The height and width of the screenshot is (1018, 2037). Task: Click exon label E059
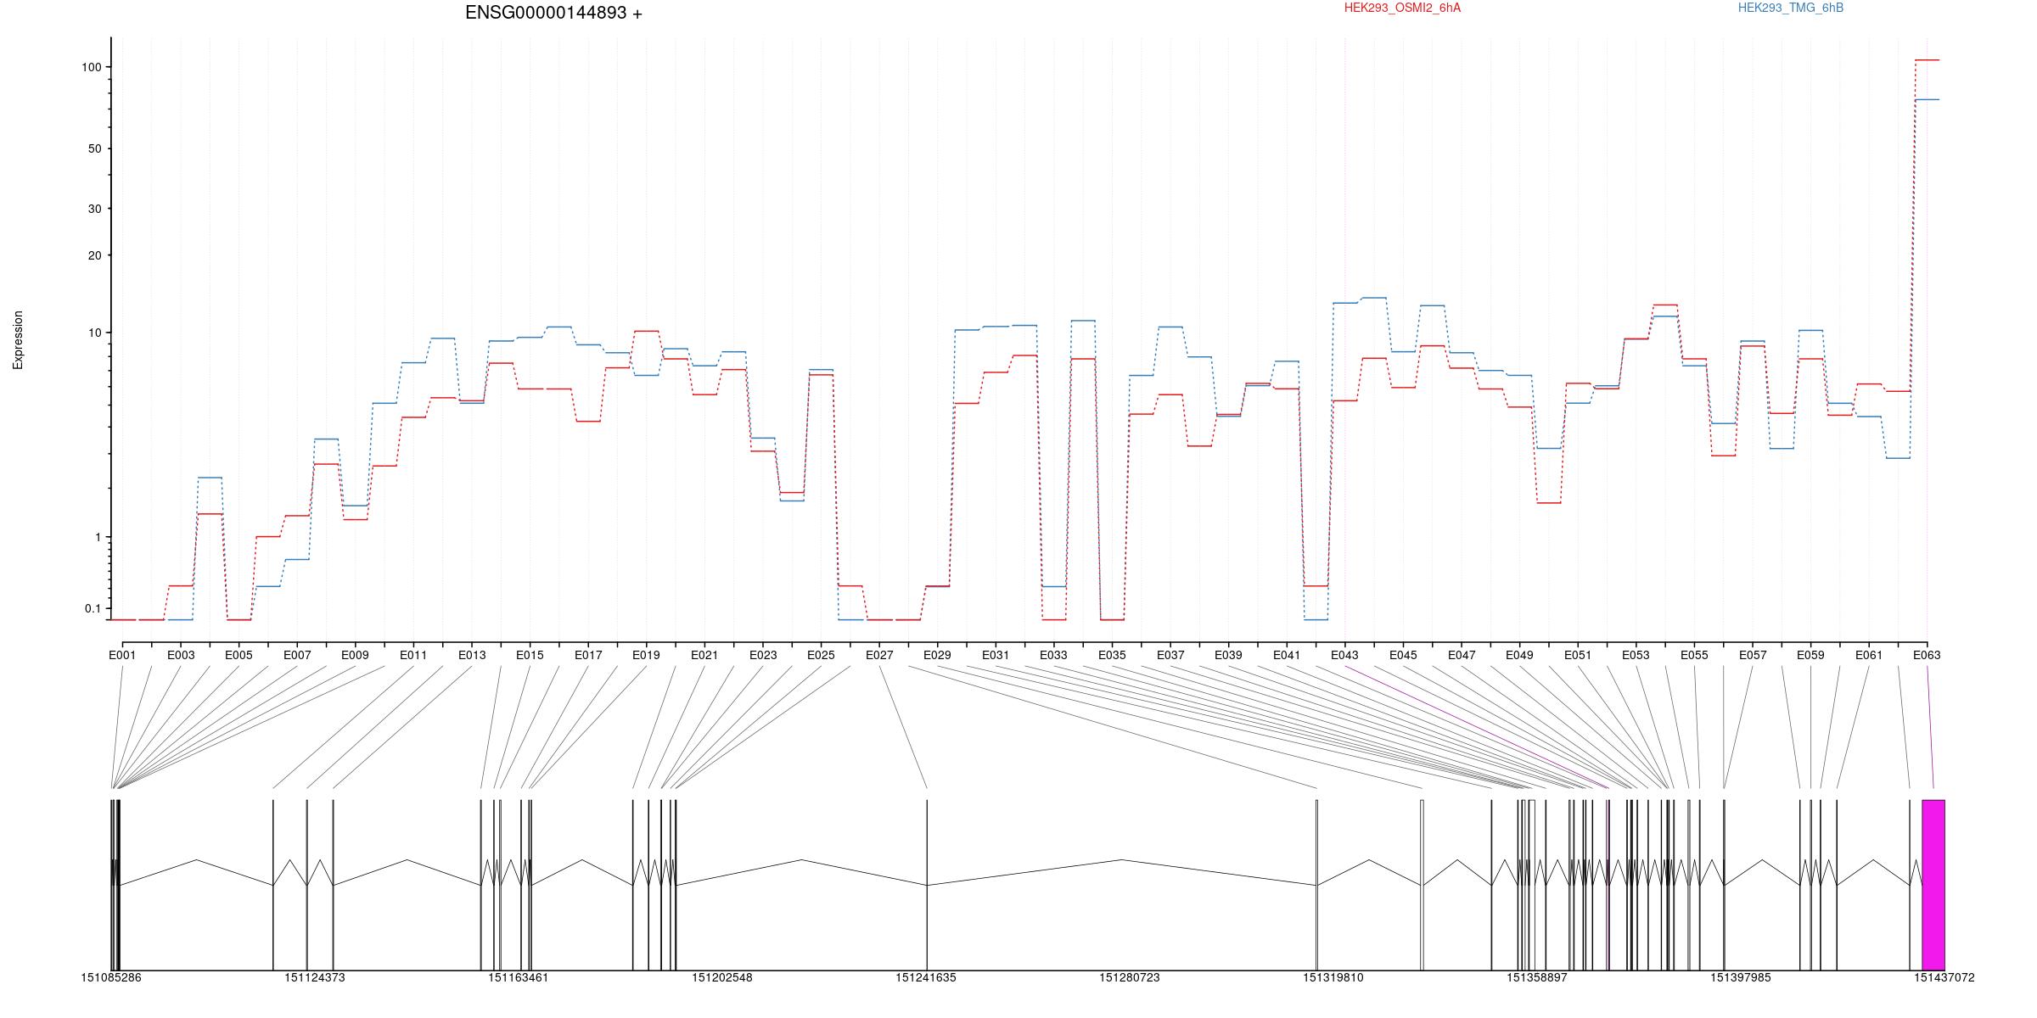click(1810, 655)
